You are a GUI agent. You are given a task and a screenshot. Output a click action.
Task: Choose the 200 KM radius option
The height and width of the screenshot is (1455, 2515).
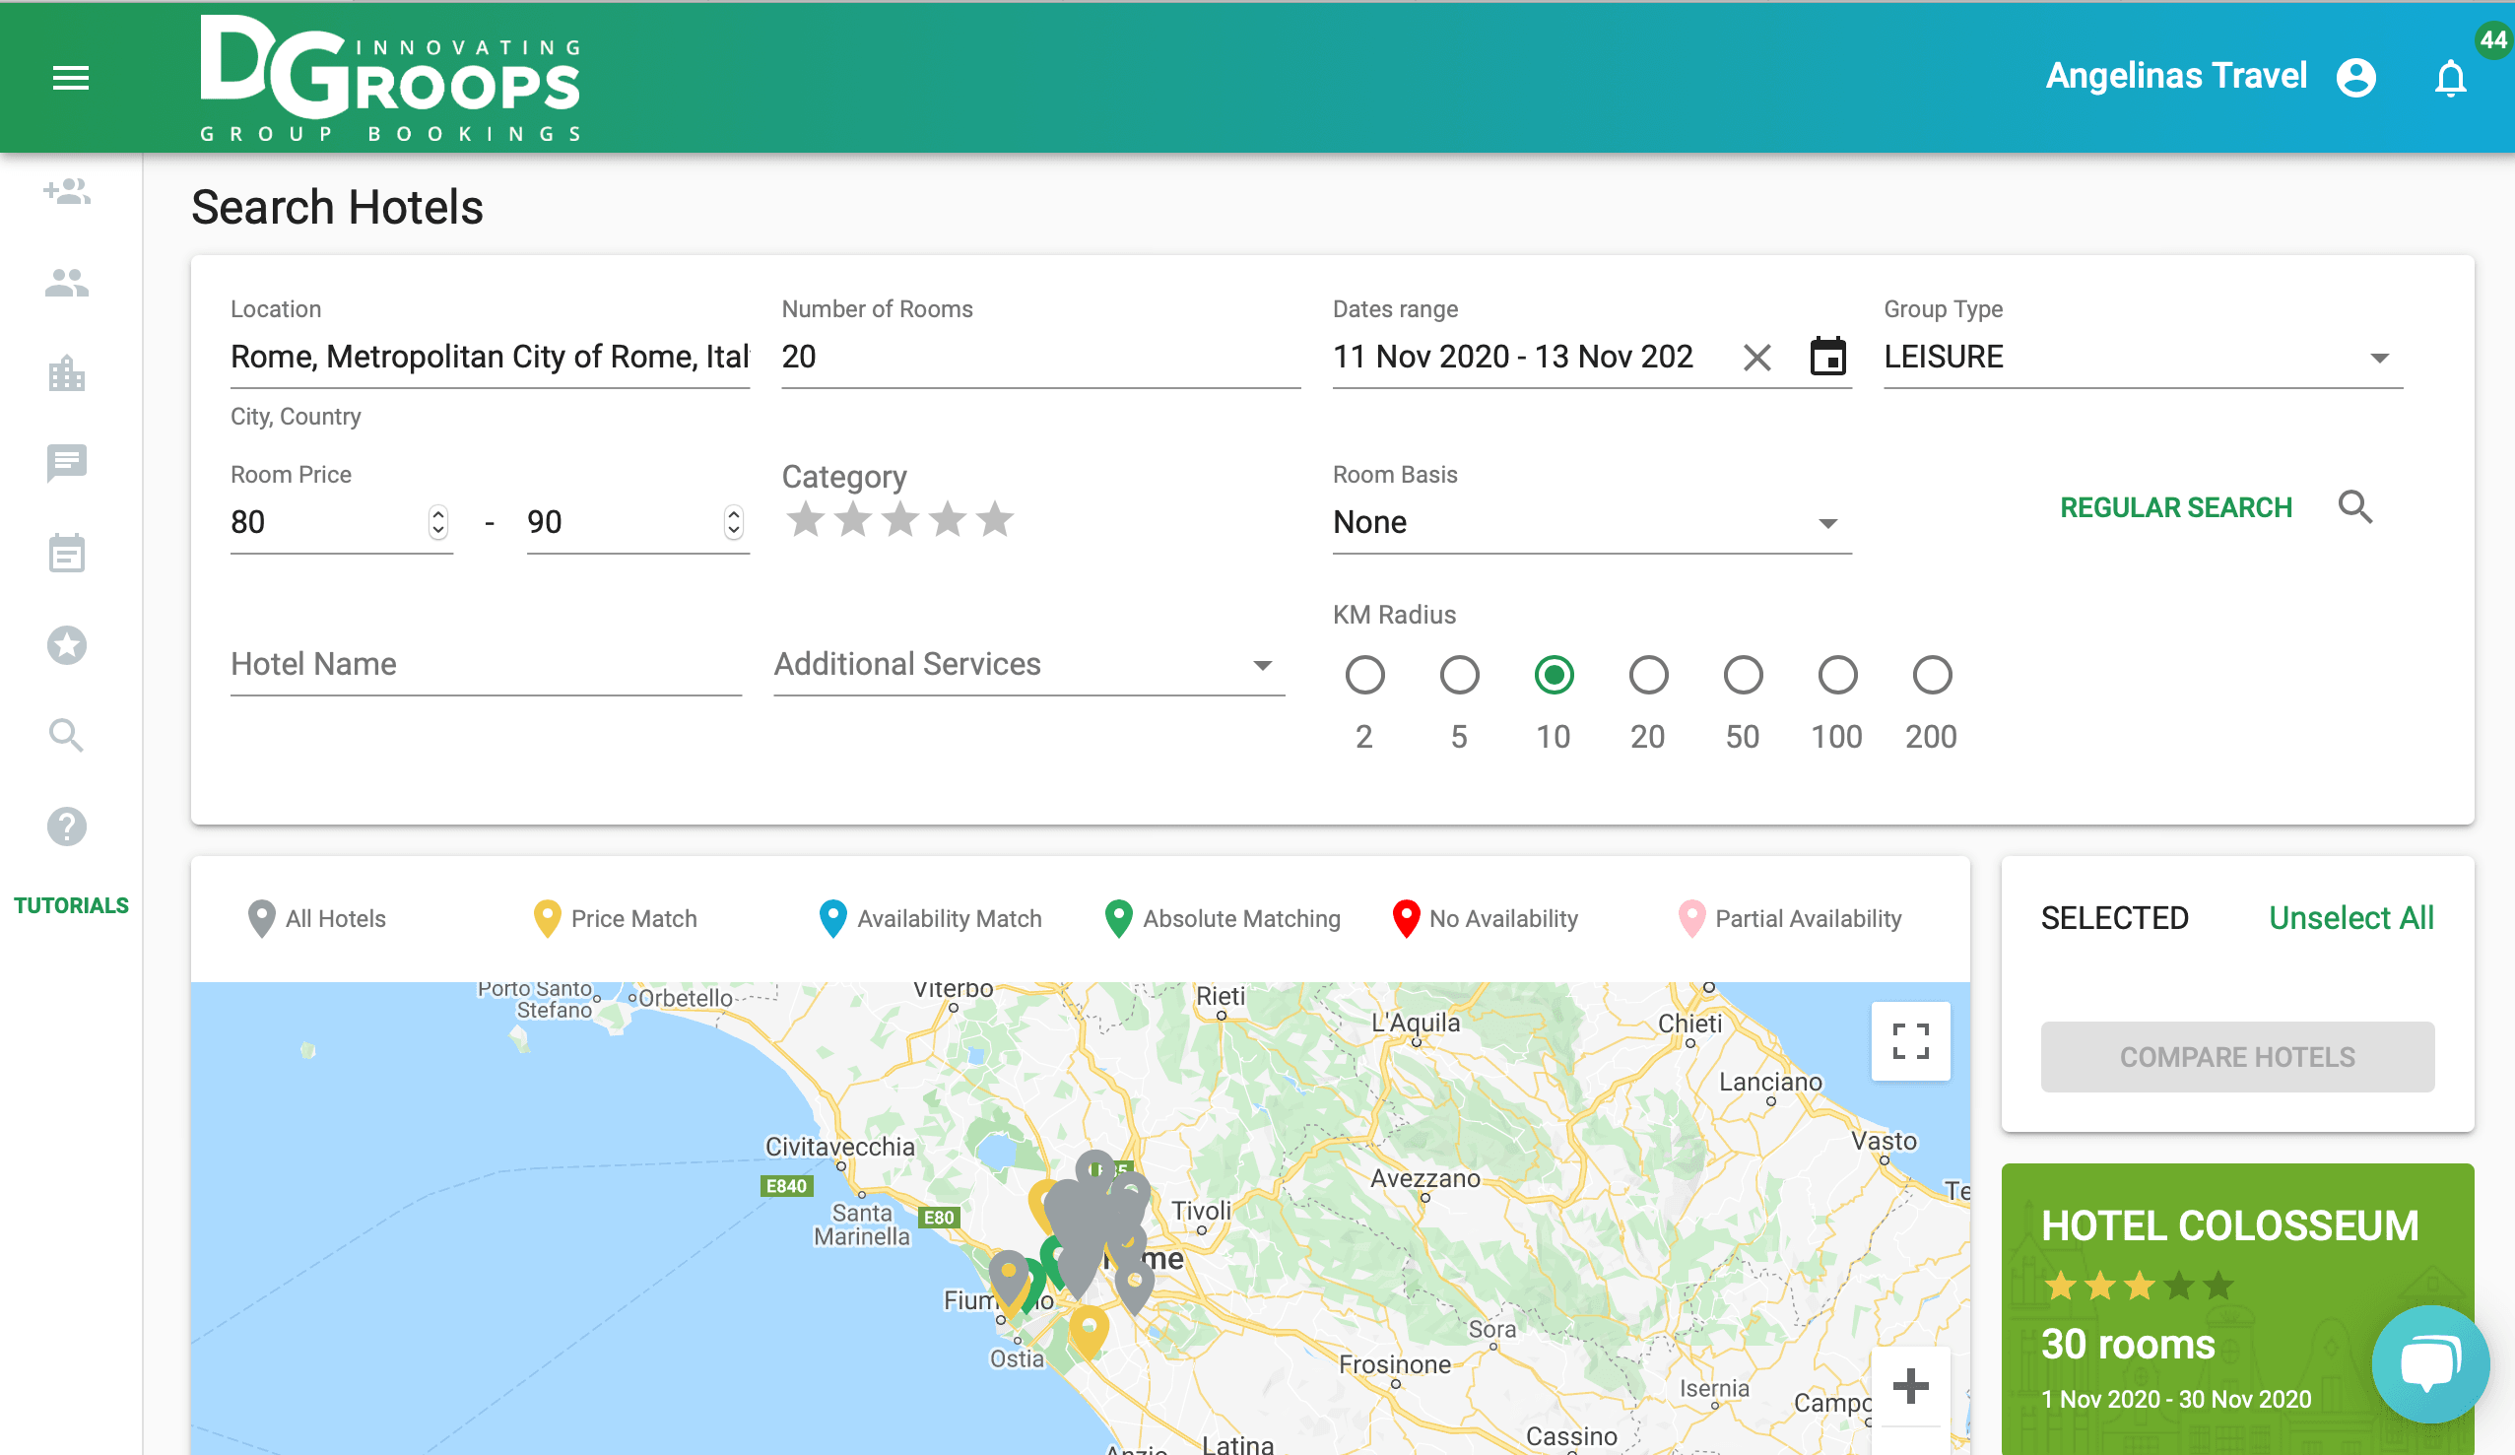coord(1931,676)
